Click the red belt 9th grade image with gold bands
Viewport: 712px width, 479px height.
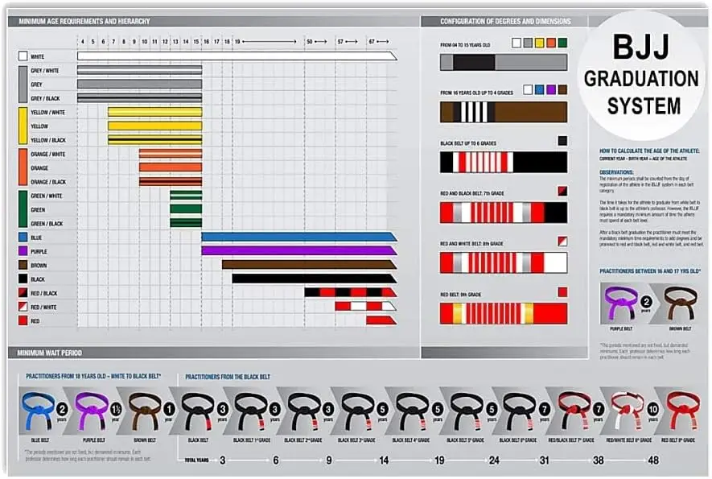pos(504,313)
